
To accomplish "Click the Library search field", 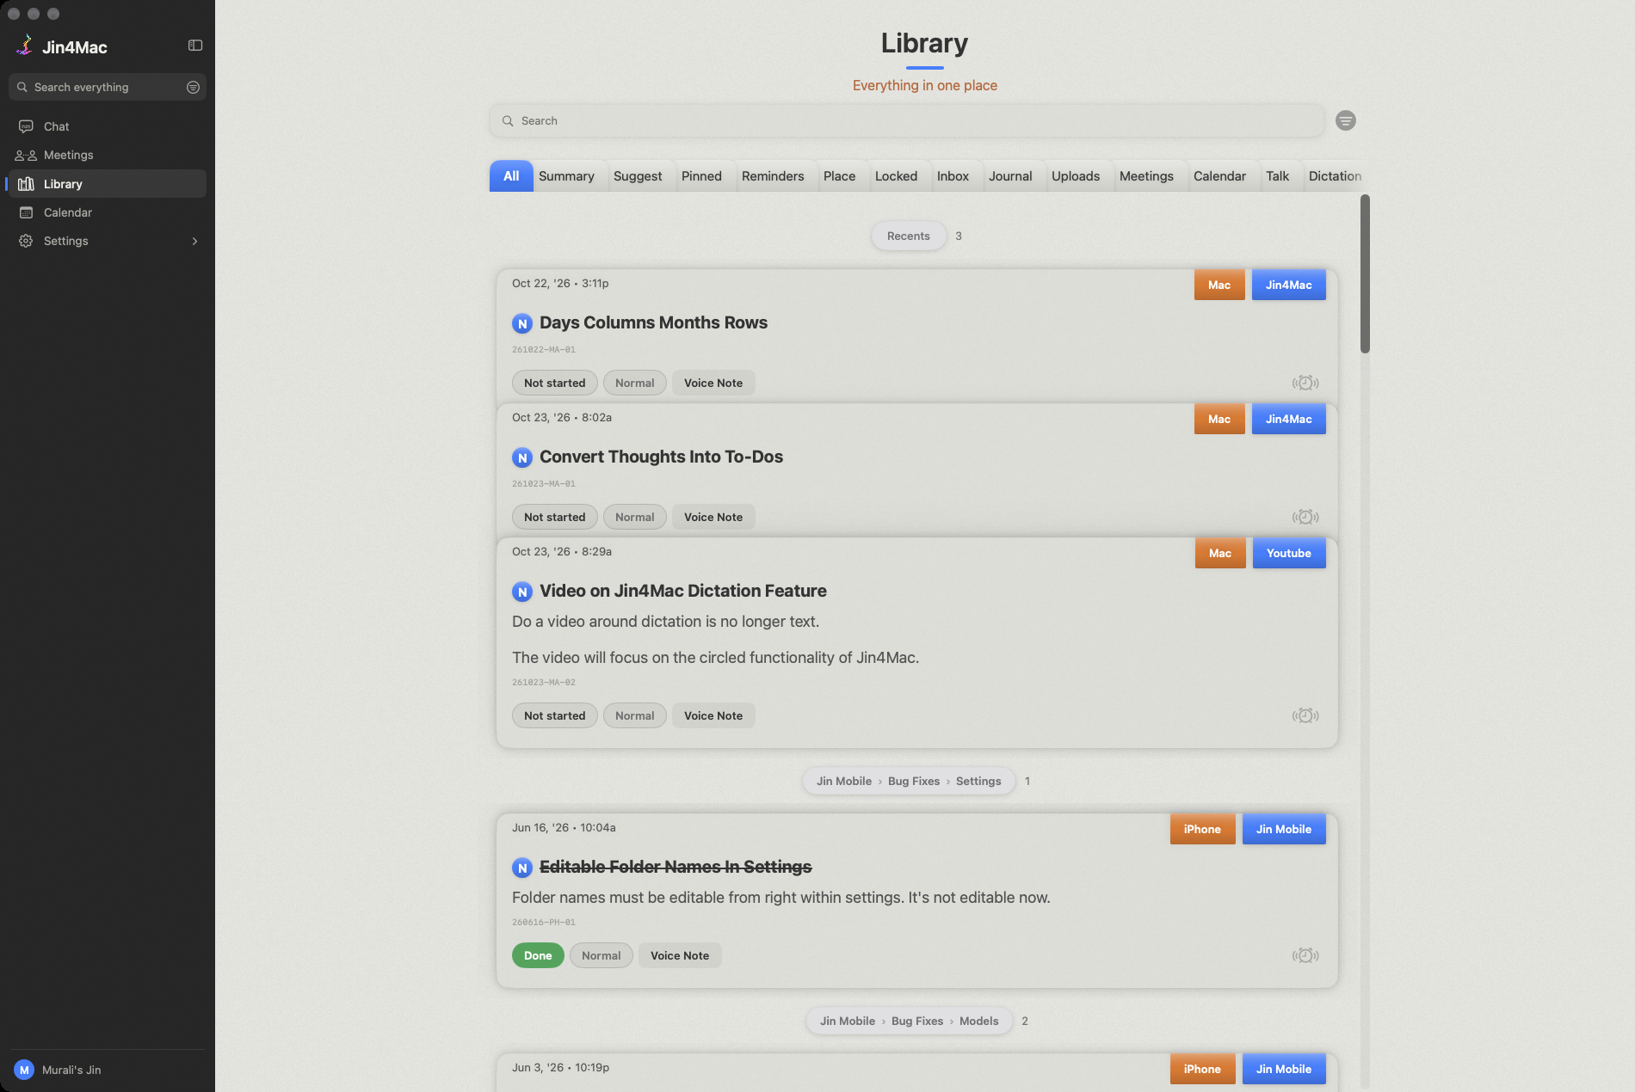I will pos(907,120).
